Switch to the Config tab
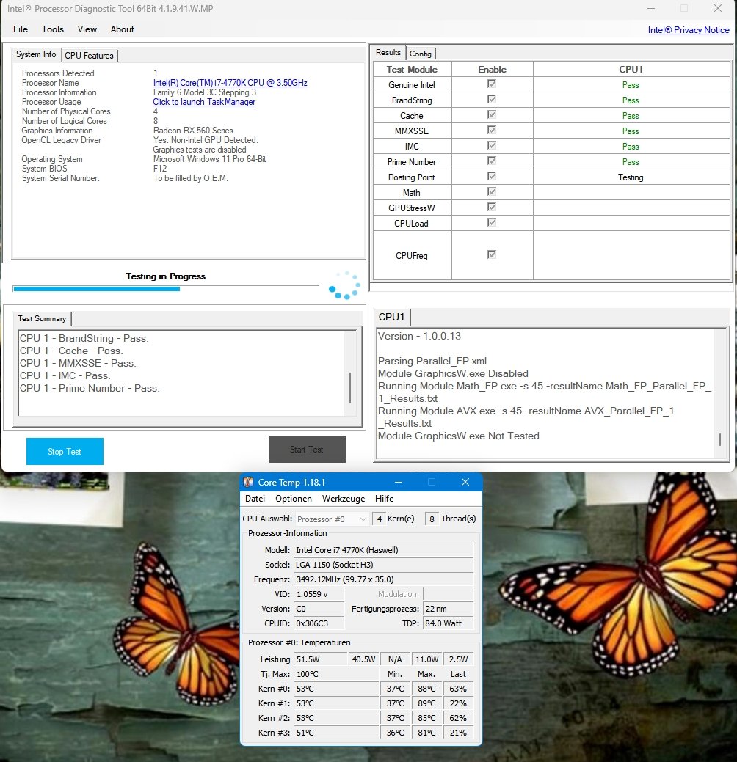This screenshot has height=762, width=737. (421, 54)
